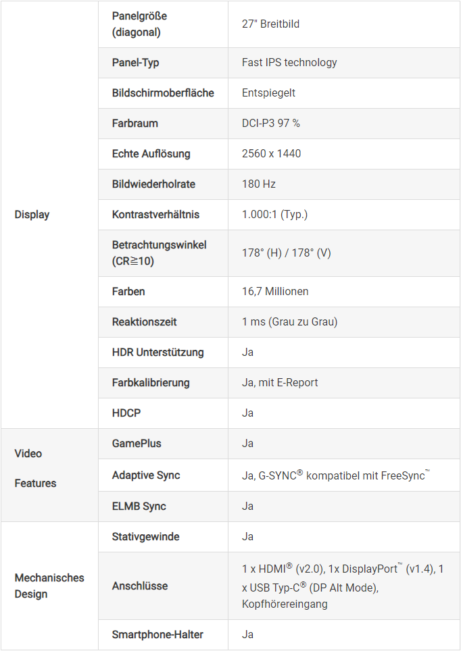Screen dimensions: 461x651
Task: Select the Video Features category cell
Action: pyautogui.click(x=37, y=468)
